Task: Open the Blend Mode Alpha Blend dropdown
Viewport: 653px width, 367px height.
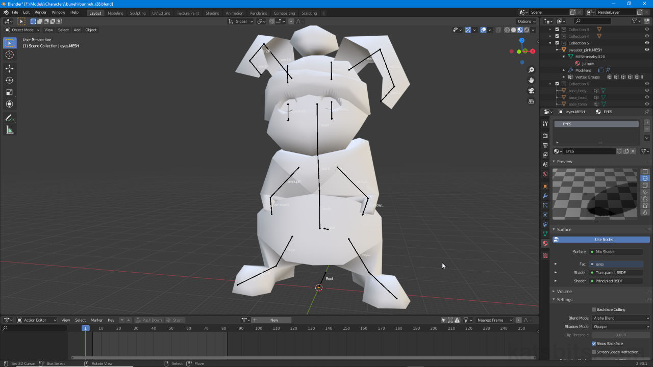Action: point(620,318)
